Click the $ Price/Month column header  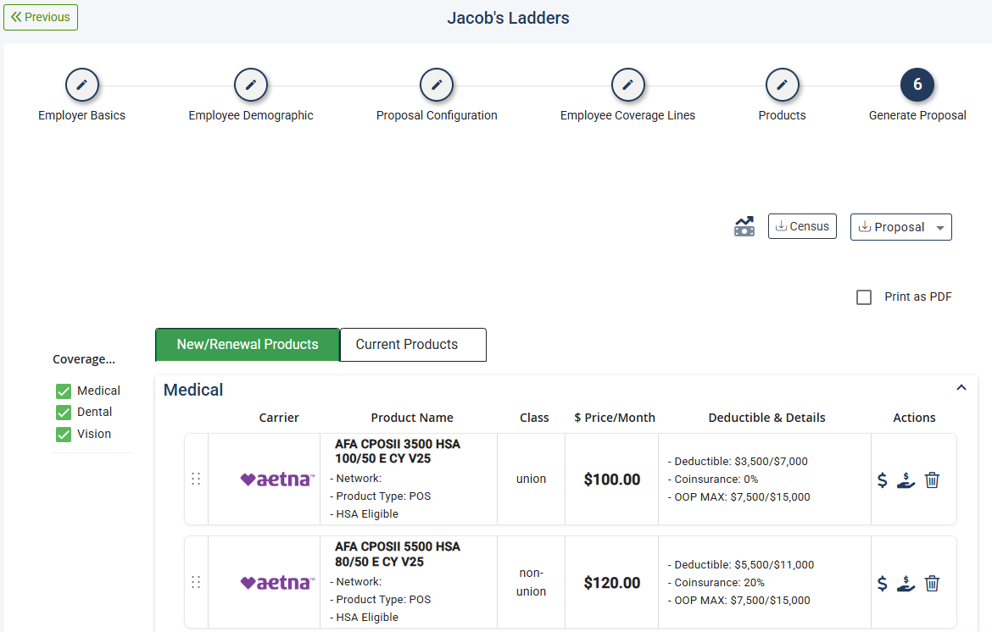615,418
